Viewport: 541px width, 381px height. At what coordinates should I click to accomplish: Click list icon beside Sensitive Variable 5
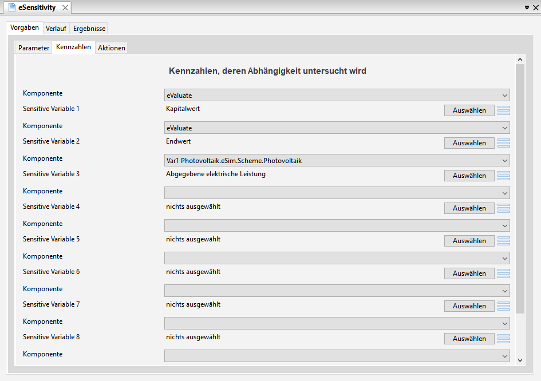pos(504,241)
